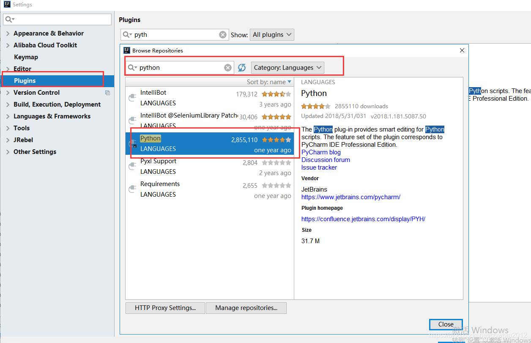Open the jetbrains.com/pycharm vendor link
531x343 pixels.
(x=351, y=197)
